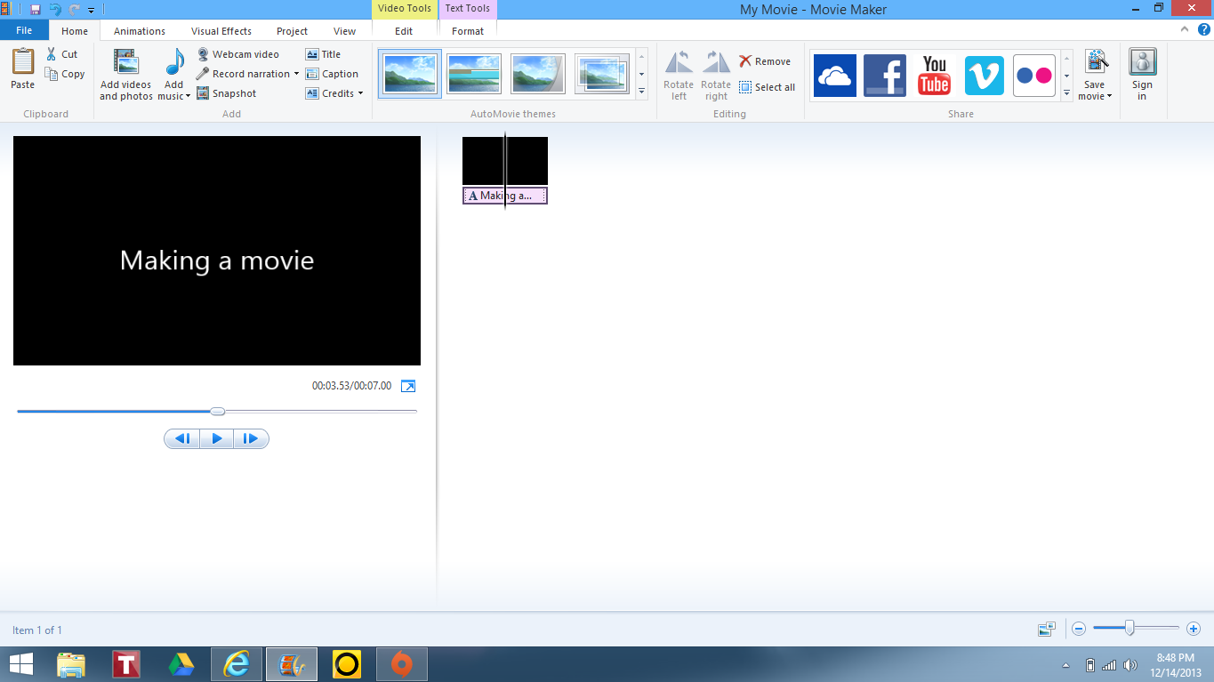Viewport: 1214px width, 682px height.
Task: Open Windows Start button
Action: [x=21, y=664]
